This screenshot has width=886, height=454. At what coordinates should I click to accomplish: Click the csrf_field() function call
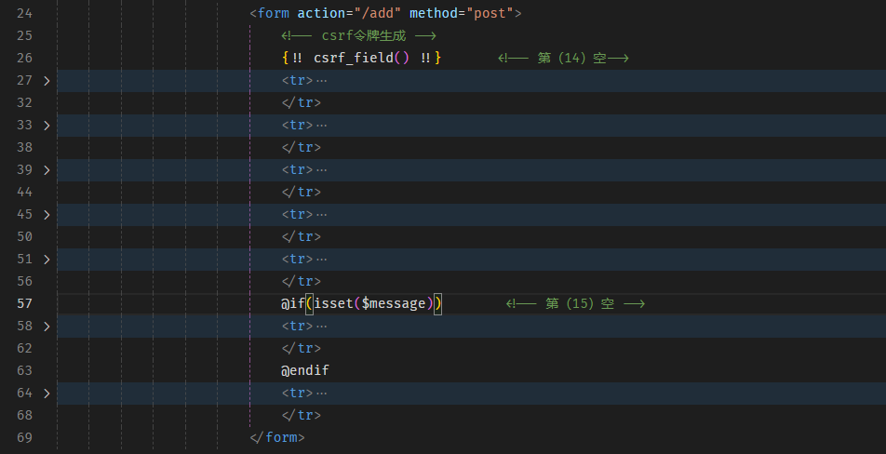coord(362,59)
